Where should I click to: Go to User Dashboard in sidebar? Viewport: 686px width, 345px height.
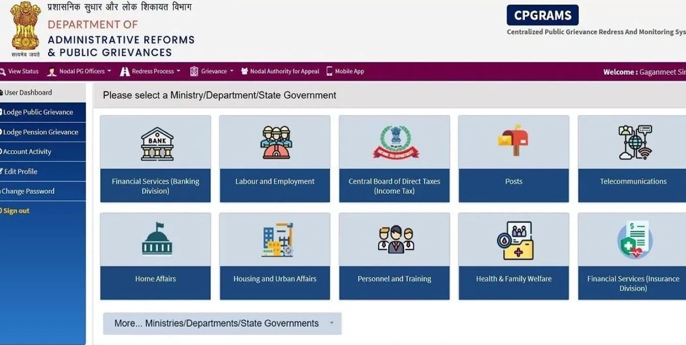(43, 93)
